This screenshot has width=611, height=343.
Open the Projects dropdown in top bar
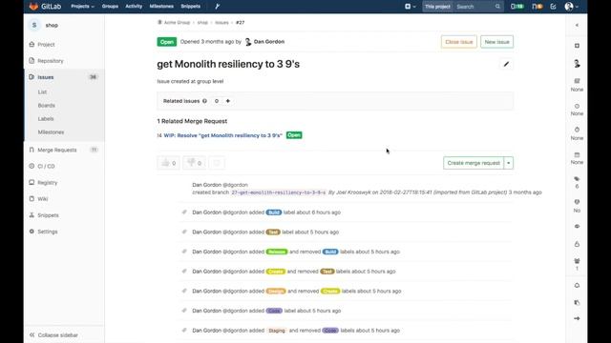pyautogui.click(x=83, y=7)
